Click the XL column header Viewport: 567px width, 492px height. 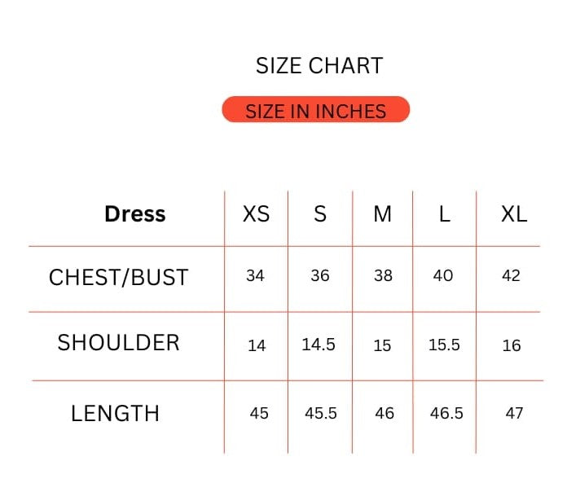pos(513,214)
